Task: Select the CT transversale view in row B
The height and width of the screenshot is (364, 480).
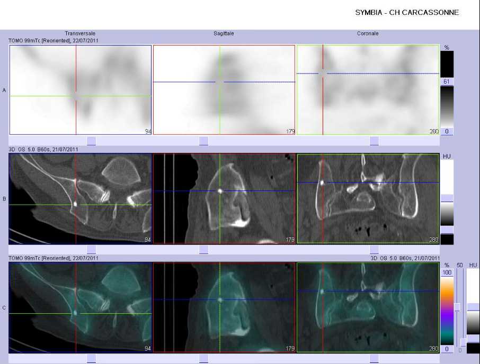Action: click(80, 198)
